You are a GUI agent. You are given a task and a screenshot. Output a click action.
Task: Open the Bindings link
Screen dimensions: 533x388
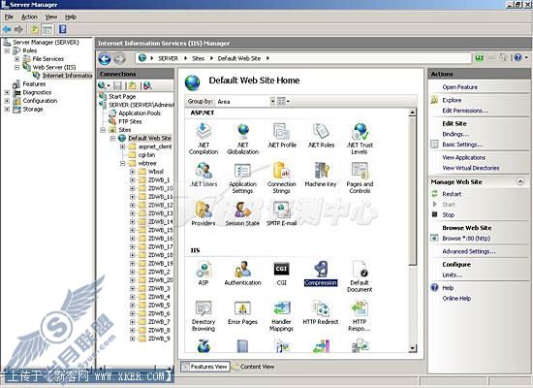(x=455, y=134)
